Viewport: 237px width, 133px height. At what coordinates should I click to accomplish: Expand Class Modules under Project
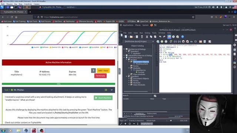129,74
